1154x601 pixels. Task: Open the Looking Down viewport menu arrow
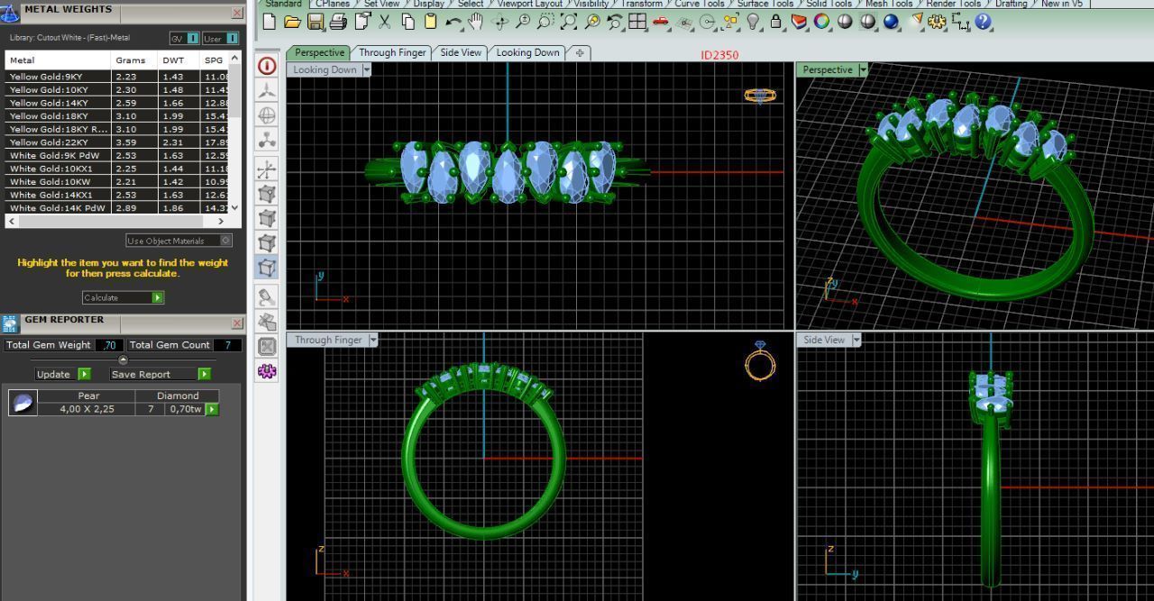[x=367, y=70]
